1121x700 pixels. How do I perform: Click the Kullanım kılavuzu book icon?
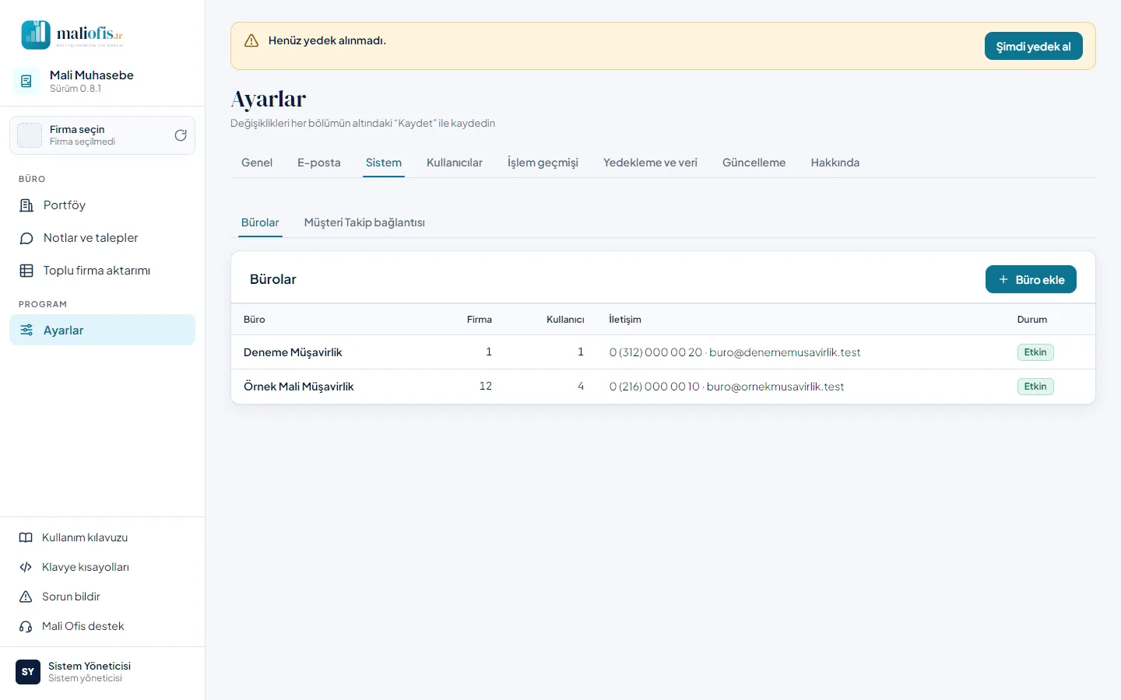click(x=26, y=537)
